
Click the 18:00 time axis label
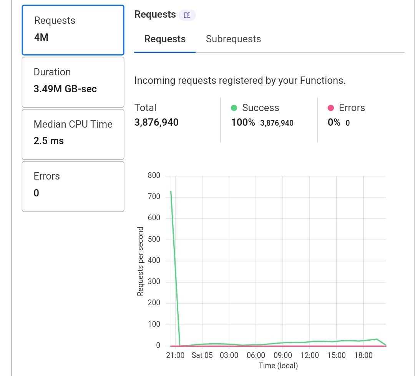[x=363, y=355]
